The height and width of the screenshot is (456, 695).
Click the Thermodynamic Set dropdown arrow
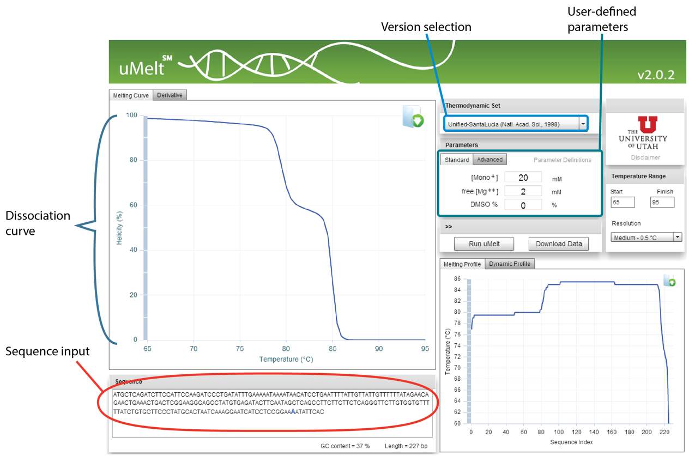[583, 124]
